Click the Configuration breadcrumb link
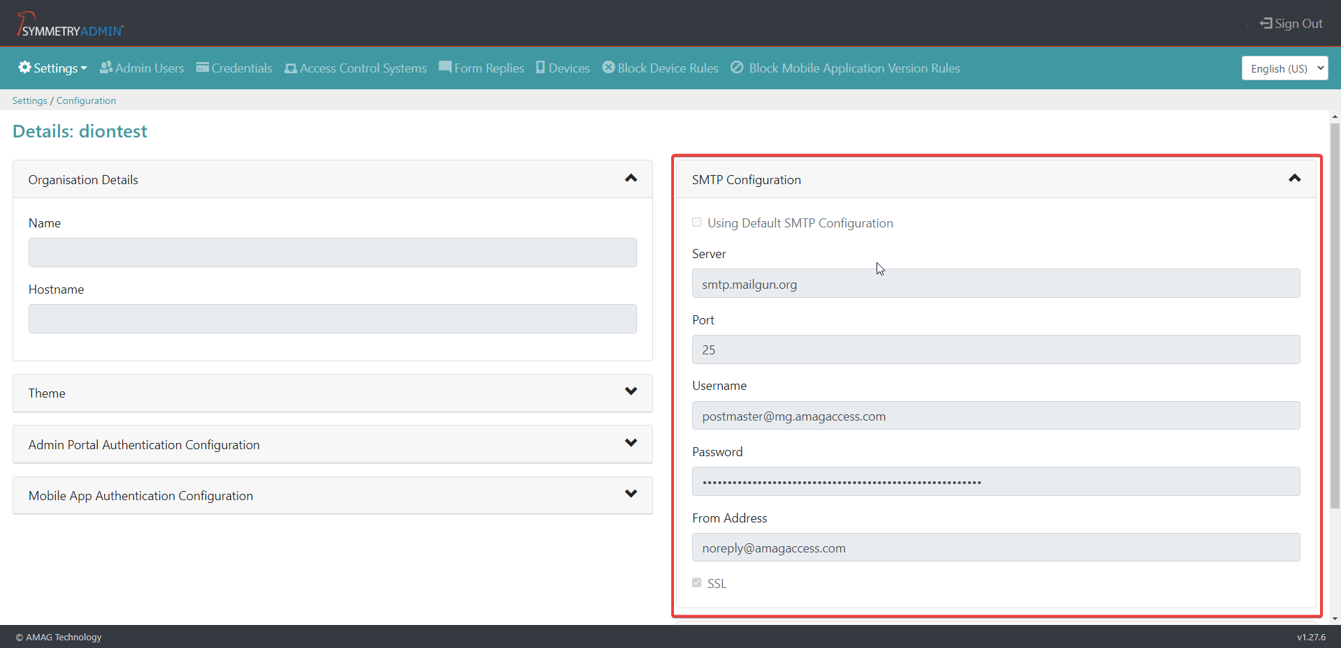This screenshot has height=648, width=1341. 86,100
